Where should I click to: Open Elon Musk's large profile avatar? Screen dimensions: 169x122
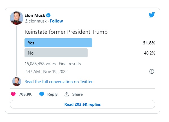(17, 18)
